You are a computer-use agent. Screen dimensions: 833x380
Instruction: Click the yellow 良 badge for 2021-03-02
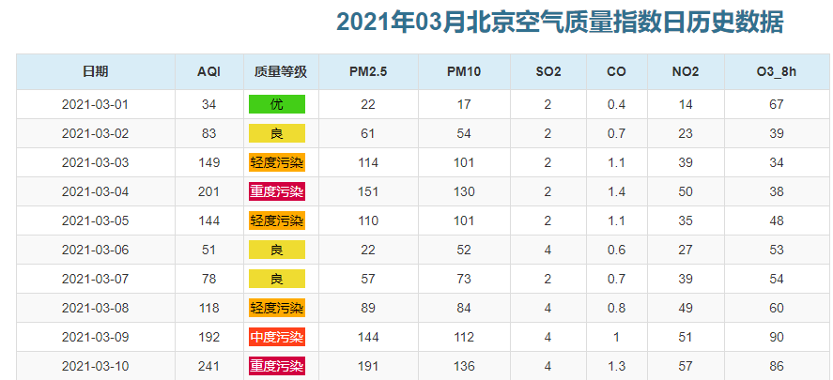277,134
